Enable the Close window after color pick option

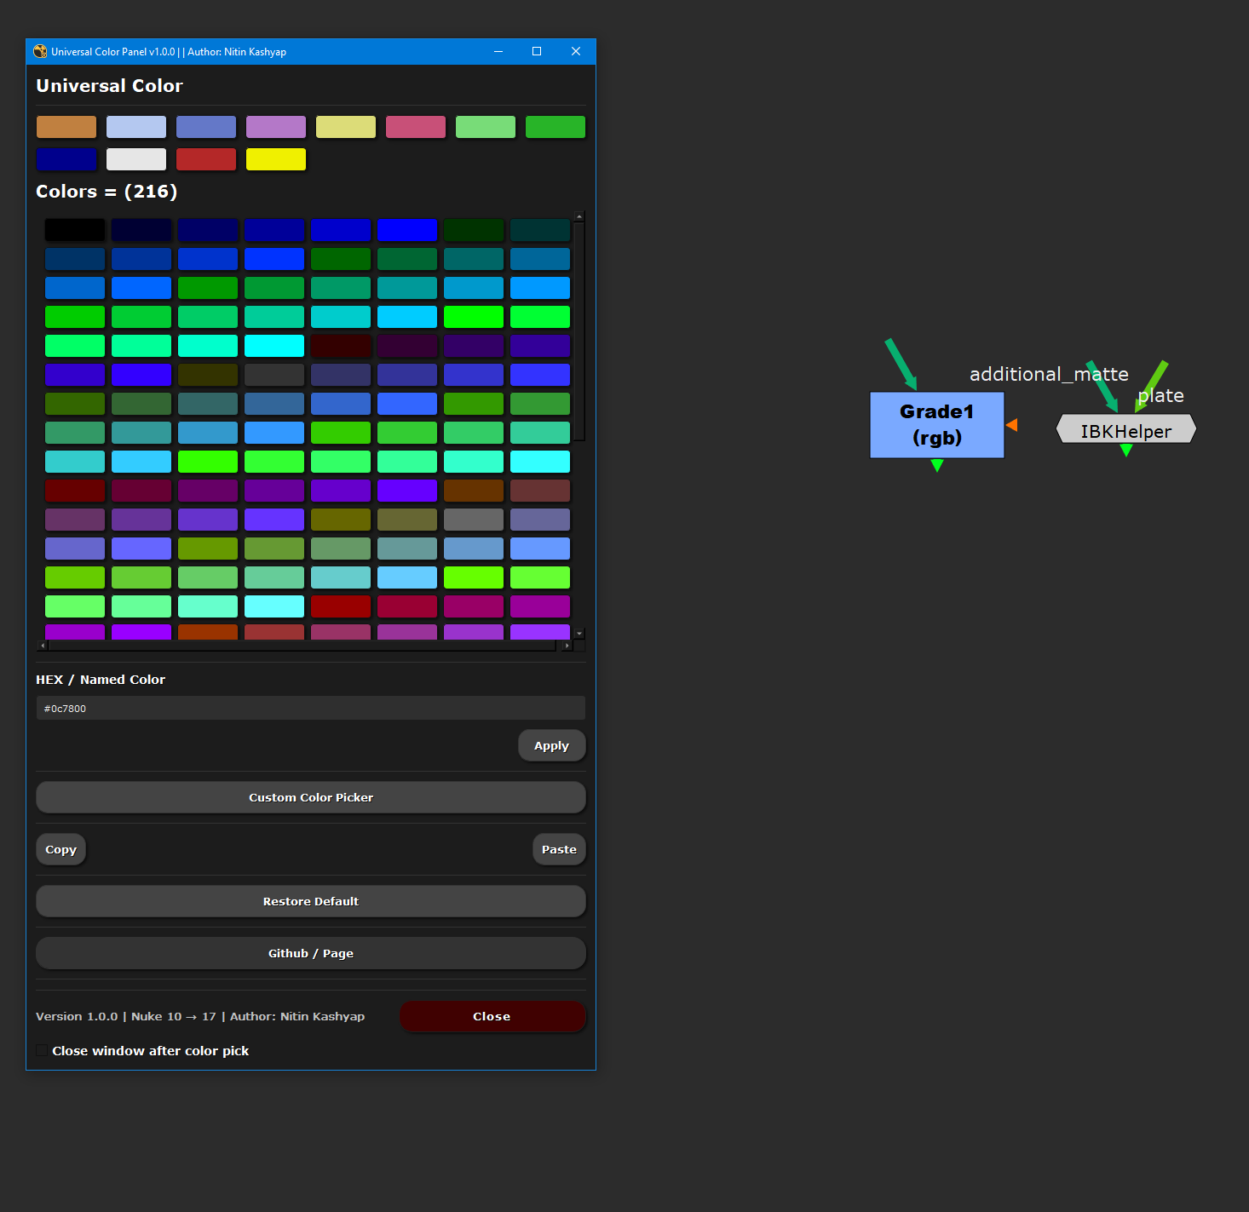43,1050
